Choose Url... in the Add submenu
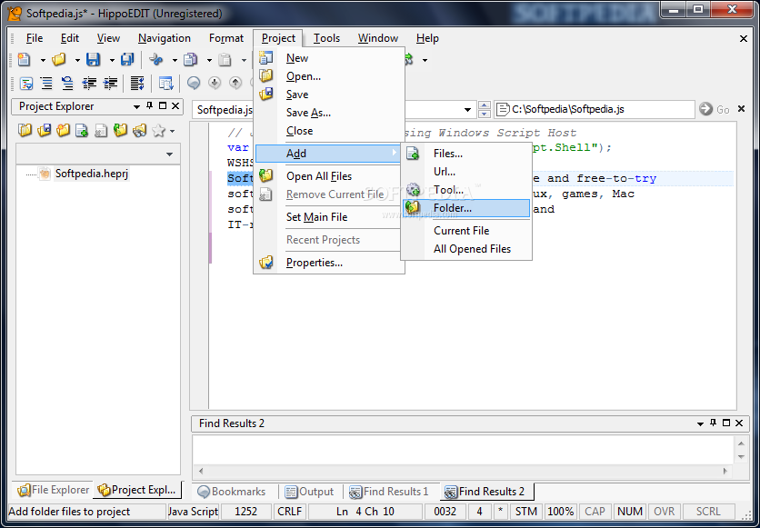Screen dimensions: 760x528 pyautogui.click(x=466, y=172)
